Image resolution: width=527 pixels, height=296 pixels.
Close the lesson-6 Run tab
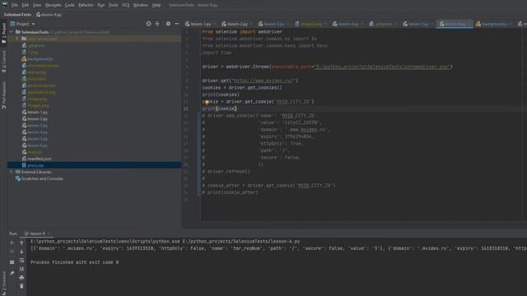pos(49,234)
